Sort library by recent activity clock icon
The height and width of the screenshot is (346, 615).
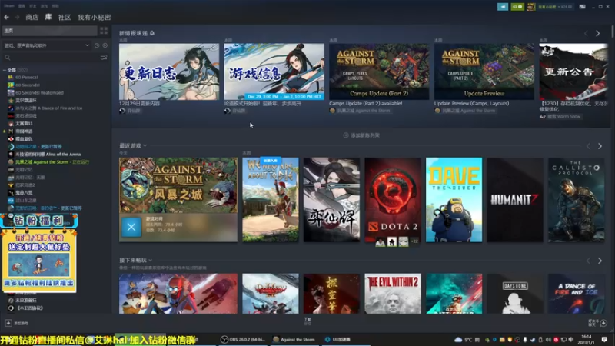(x=97, y=45)
